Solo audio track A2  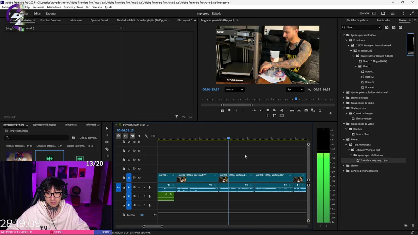pyautogui.click(x=145, y=196)
